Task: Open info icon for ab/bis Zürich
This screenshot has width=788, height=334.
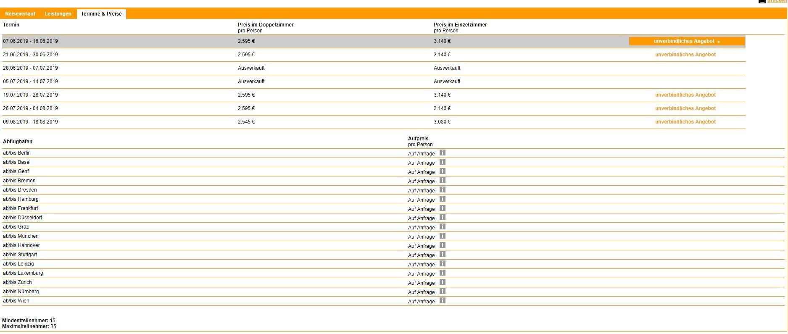Action: [442, 282]
